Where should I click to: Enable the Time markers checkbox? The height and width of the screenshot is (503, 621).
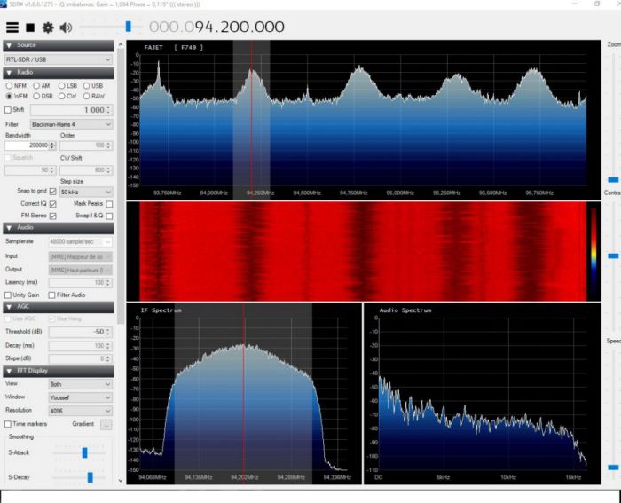(7, 424)
